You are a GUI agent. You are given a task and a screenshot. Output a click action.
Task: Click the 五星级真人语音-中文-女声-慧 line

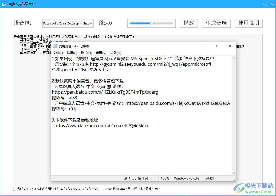(x=89, y=86)
